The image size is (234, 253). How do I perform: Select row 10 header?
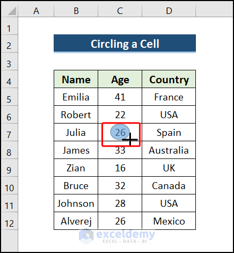(9, 185)
